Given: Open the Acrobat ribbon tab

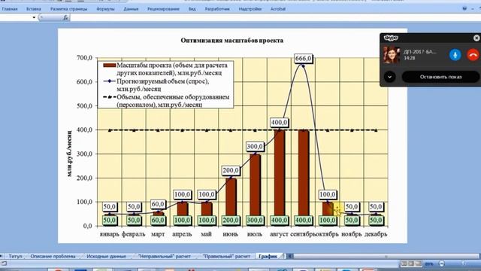Looking at the screenshot, I should (278, 9).
